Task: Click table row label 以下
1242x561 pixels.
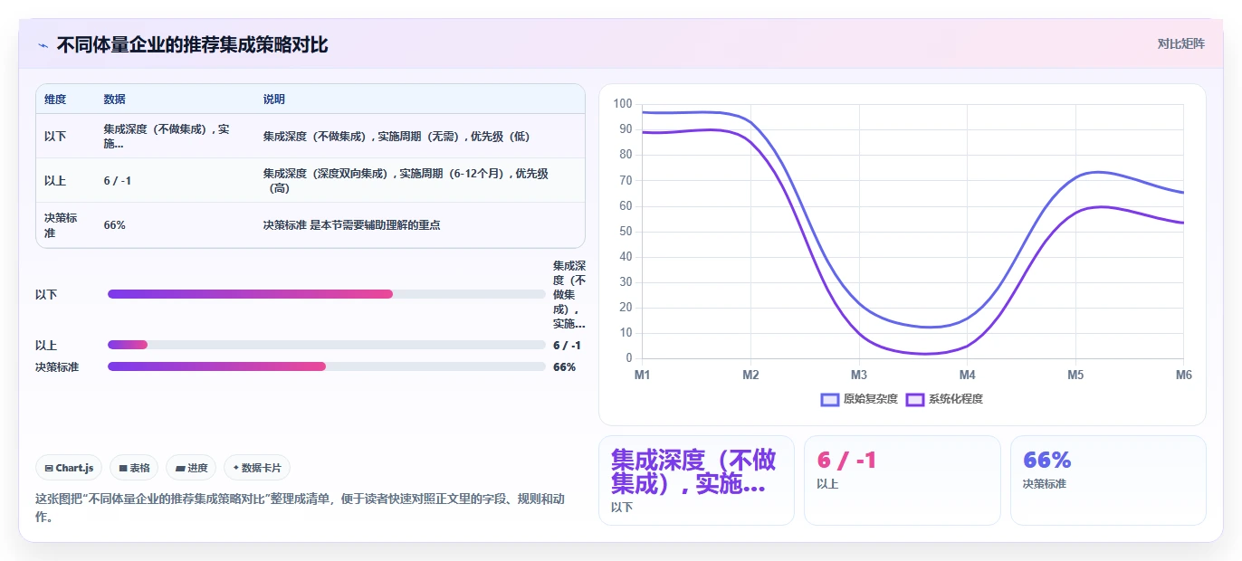Action: [55, 136]
